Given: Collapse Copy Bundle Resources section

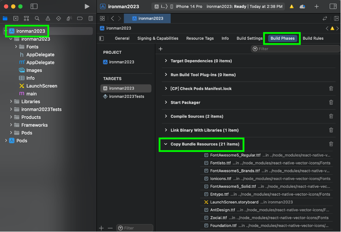Looking at the screenshot, I should click(166, 144).
